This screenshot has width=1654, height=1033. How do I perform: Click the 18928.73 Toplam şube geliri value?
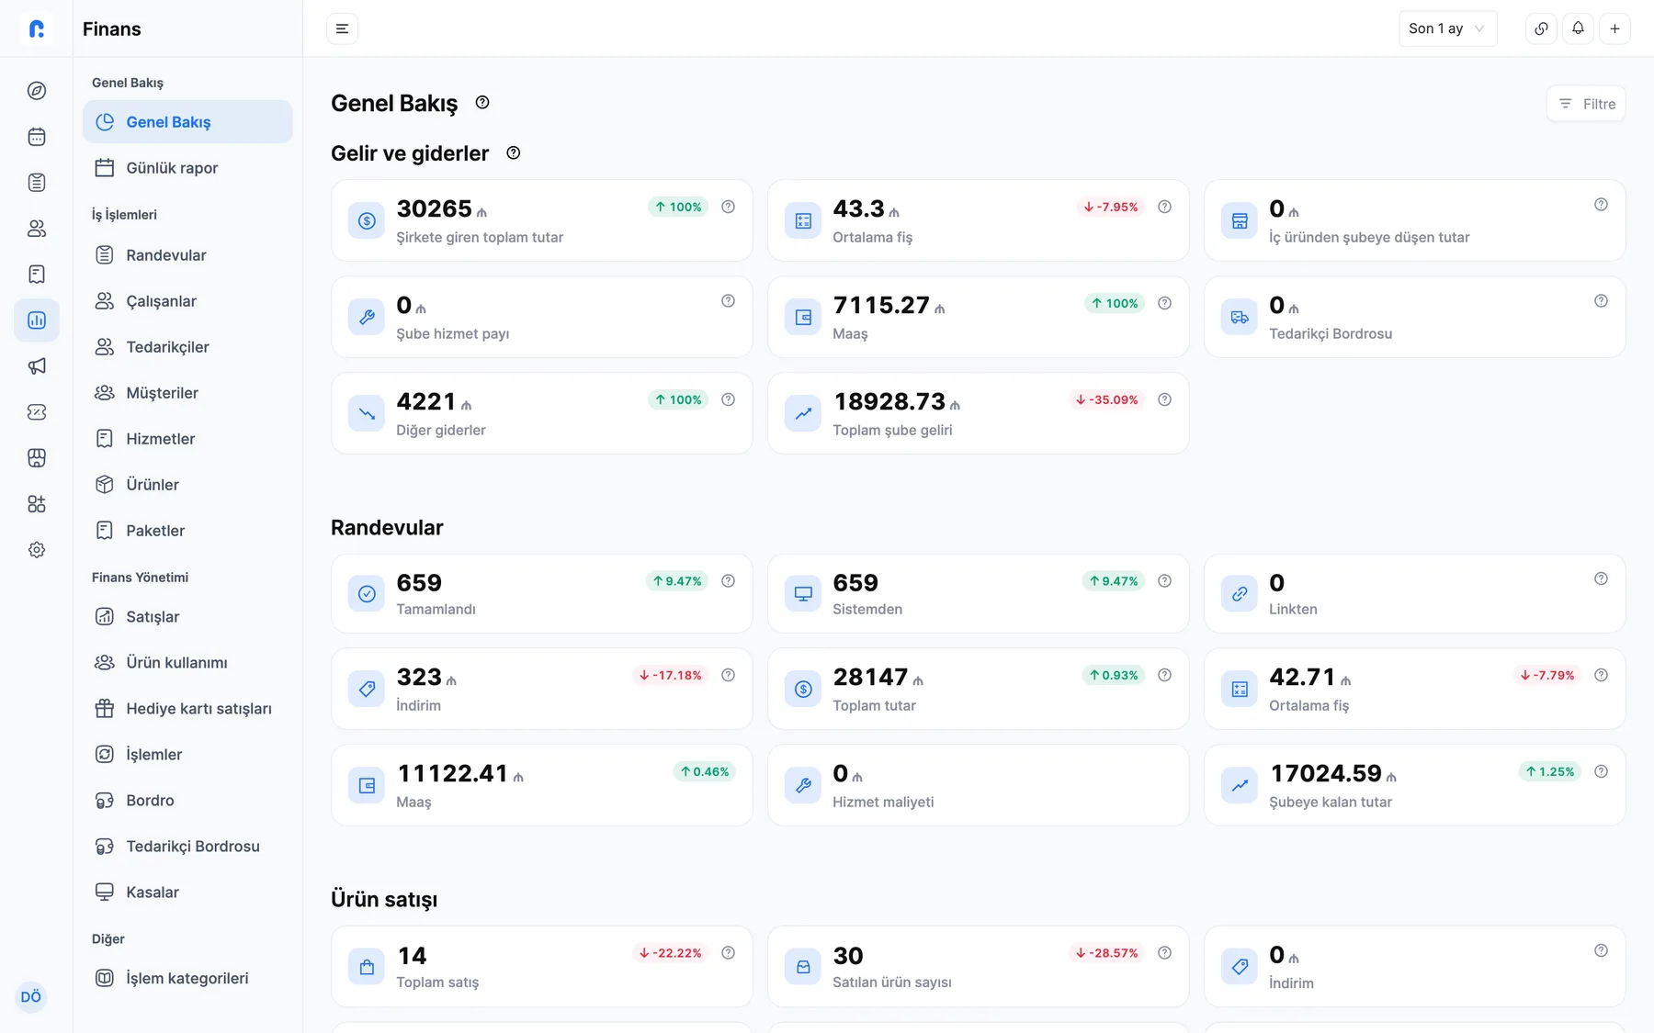(889, 402)
